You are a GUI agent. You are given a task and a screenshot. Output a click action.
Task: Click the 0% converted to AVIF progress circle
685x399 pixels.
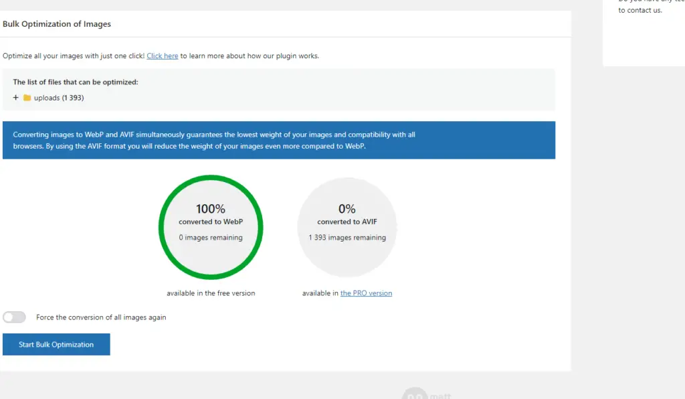347,227
